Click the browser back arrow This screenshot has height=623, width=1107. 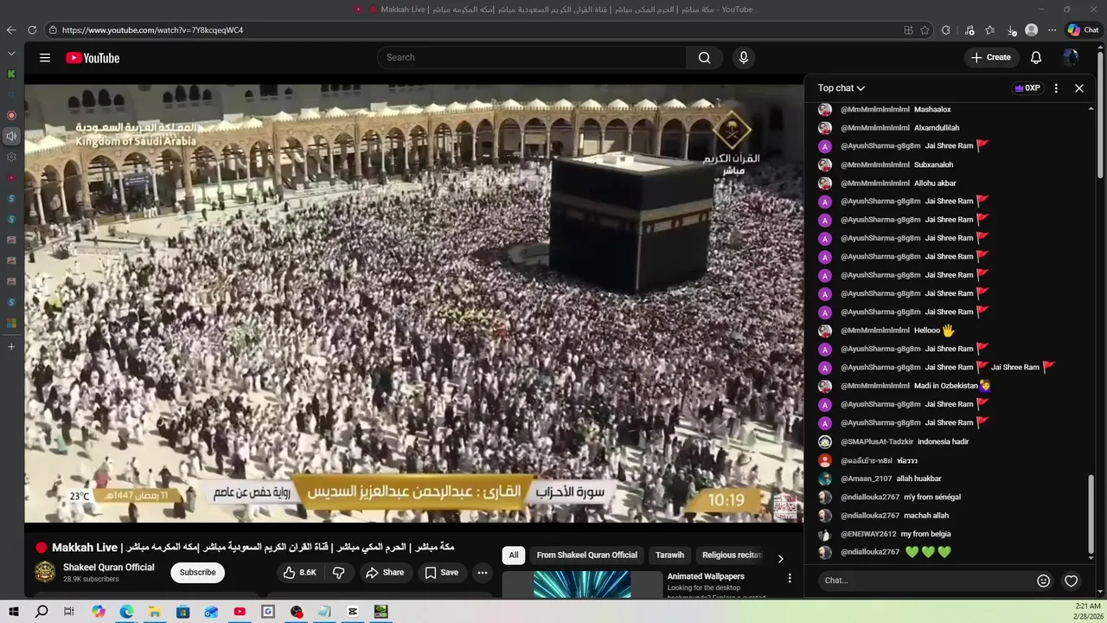coord(11,30)
